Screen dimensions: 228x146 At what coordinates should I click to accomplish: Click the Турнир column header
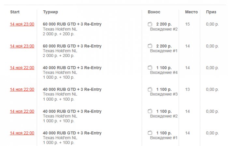pos(50,12)
